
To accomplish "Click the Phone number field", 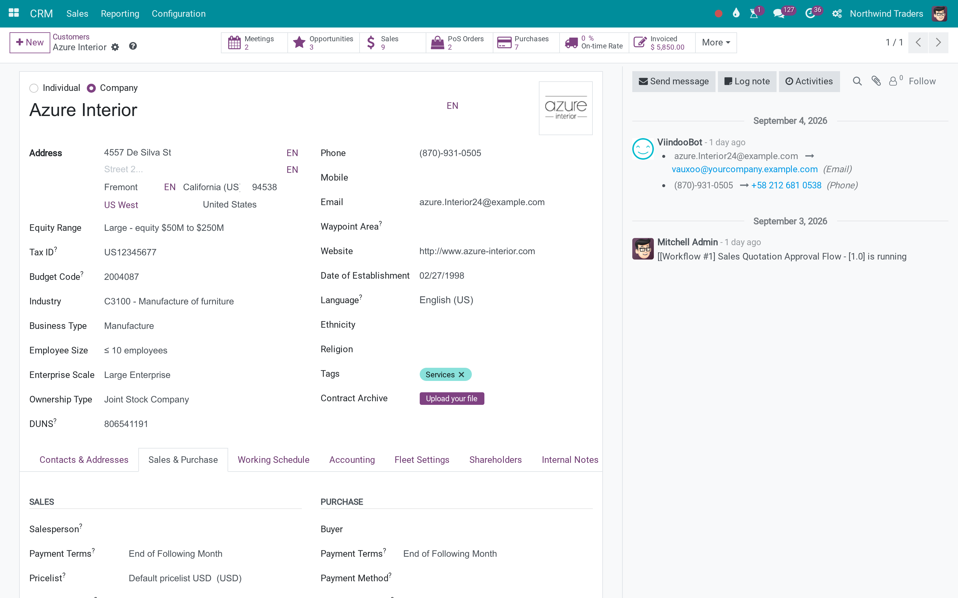I will coord(506,153).
